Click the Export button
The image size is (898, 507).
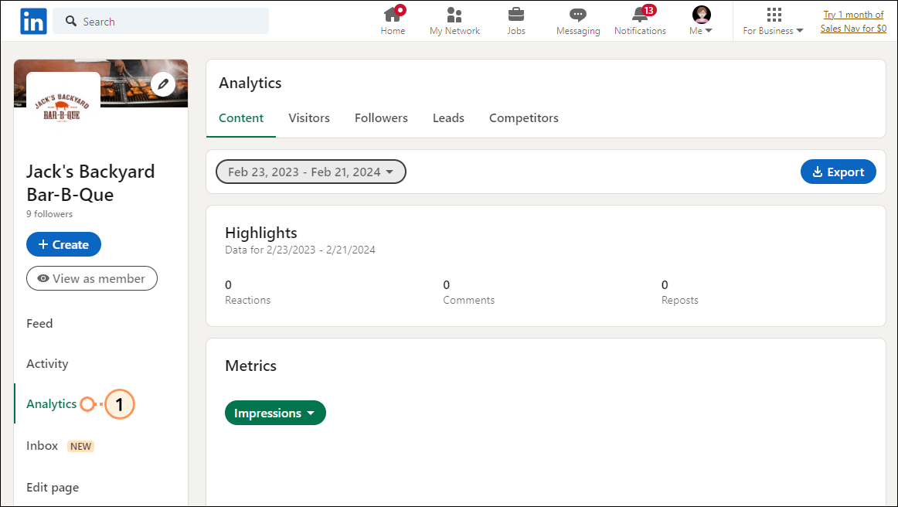point(838,172)
